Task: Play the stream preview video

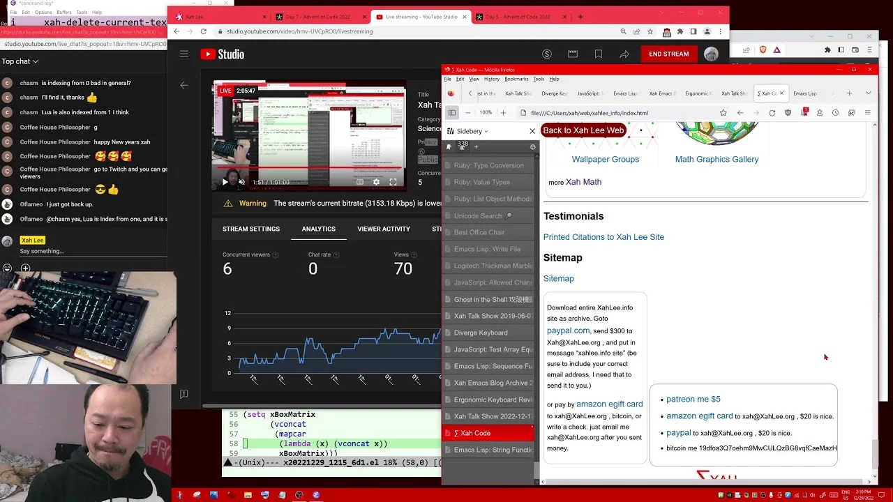Action: tap(225, 182)
